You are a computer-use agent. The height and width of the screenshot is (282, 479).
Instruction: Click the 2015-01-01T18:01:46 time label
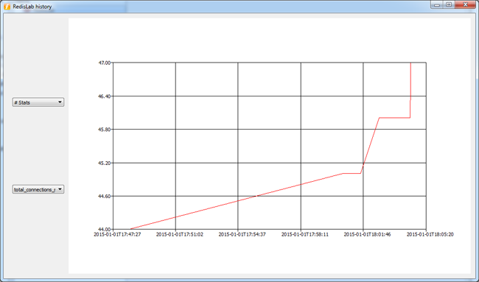(x=367, y=235)
